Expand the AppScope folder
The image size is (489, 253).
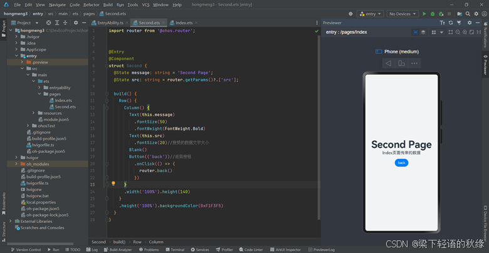click(x=16, y=49)
